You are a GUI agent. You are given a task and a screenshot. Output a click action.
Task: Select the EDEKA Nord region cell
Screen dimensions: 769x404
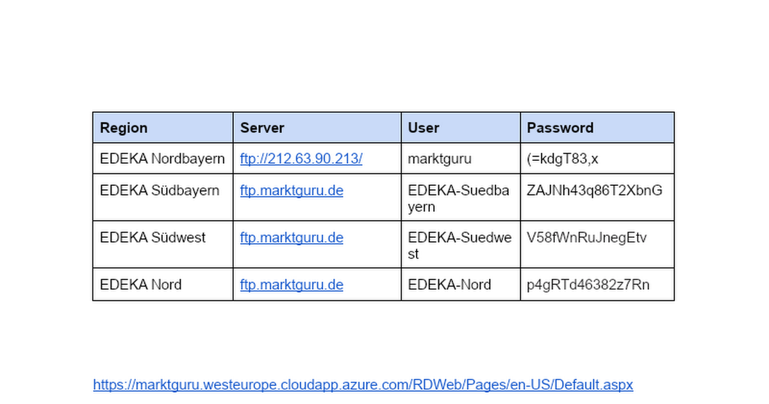tap(163, 285)
